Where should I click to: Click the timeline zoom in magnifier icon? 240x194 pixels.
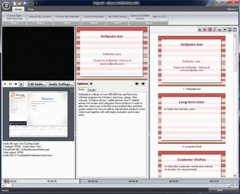(x=233, y=186)
